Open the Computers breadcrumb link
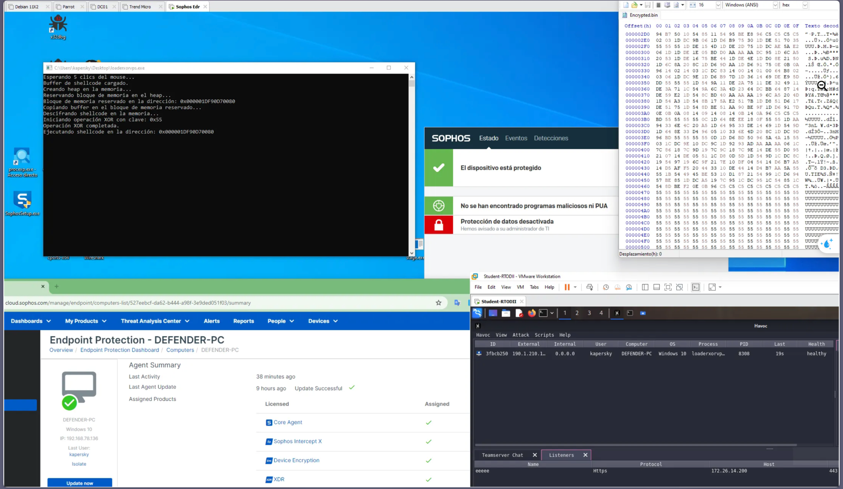This screenshot has height=489, width=843. (x=180, y=350)
